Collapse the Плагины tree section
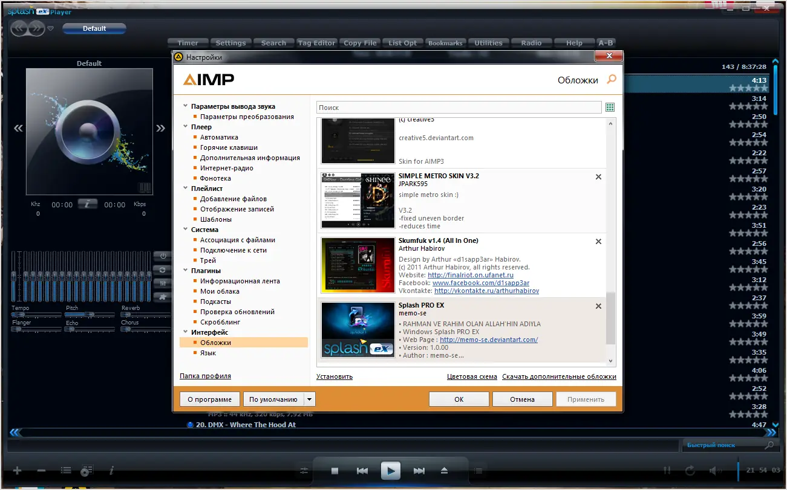787x490 pixels. [x=185, y=271]
